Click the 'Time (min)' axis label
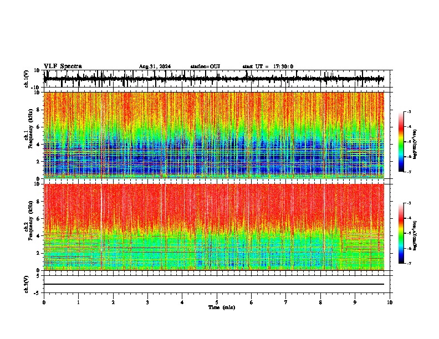This screenshot has height=339, width=439. click(222, 307)
